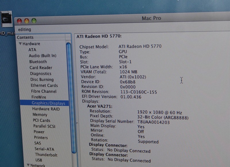Click Pixel Depth value 32-Bit Color
Screen dimensions: 230x167
163,117
